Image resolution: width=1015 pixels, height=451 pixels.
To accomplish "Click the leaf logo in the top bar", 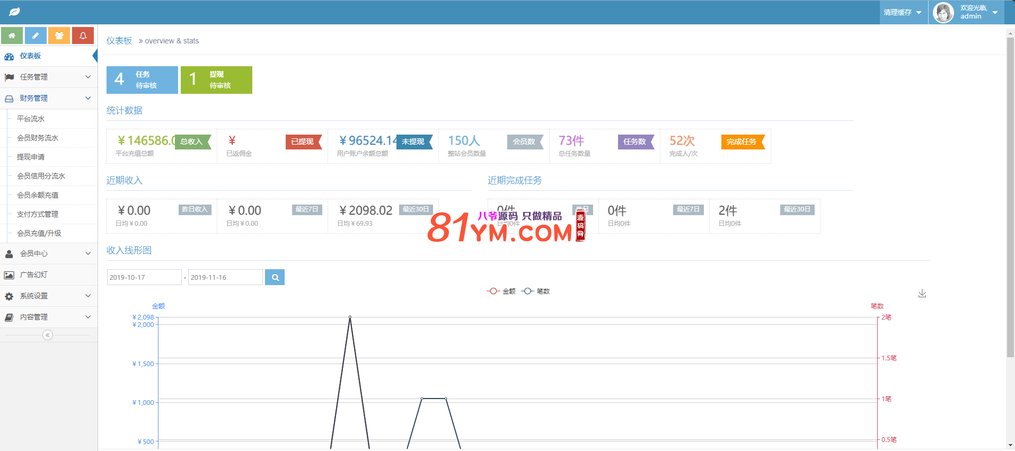I will pyautogui.click(x=14, y=12).
